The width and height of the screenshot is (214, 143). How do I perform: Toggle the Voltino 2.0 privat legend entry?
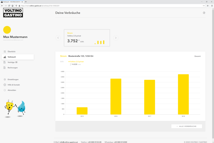[x=76, y=62]
